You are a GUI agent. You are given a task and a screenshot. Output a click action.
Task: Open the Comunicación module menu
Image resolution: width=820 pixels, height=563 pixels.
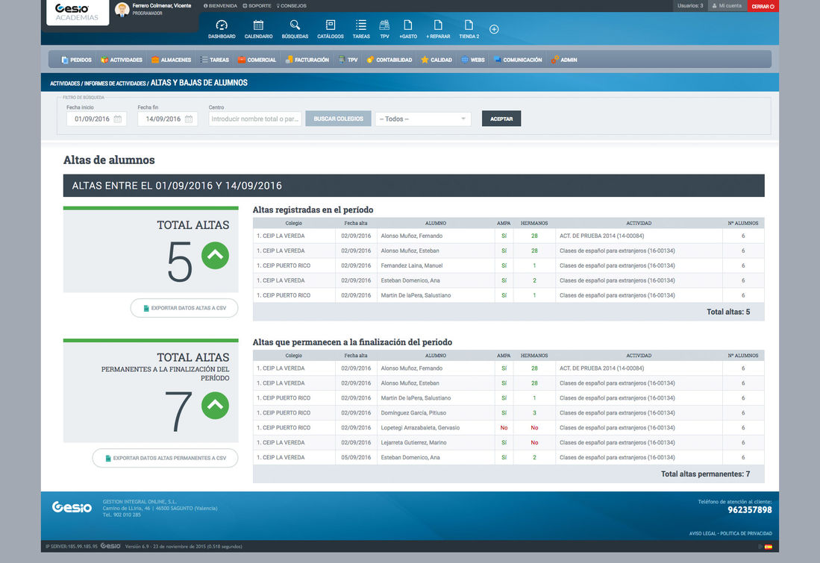pos(518,60)
